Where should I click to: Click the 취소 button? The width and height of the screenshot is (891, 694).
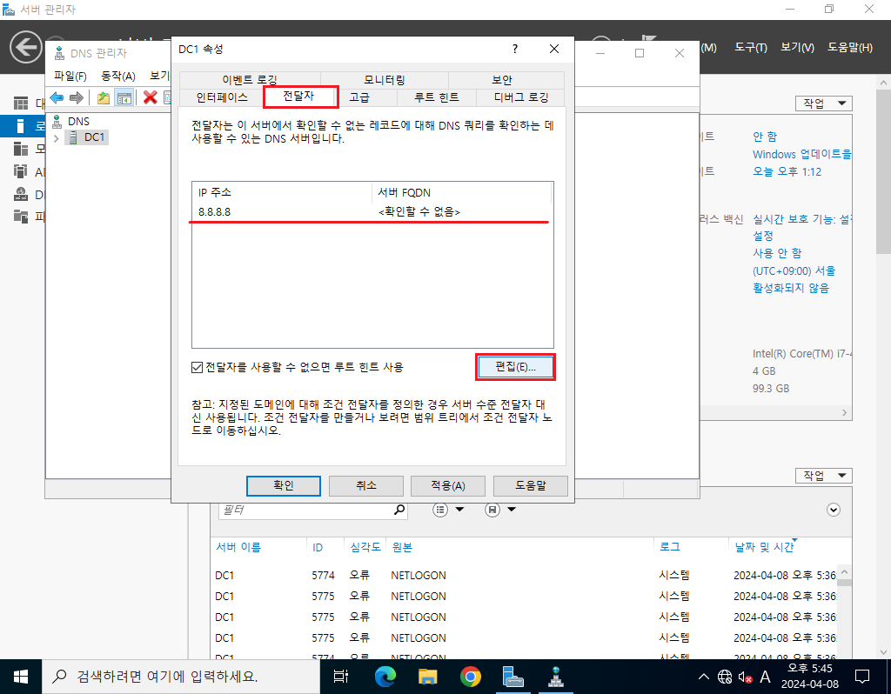tap(366, 485)
